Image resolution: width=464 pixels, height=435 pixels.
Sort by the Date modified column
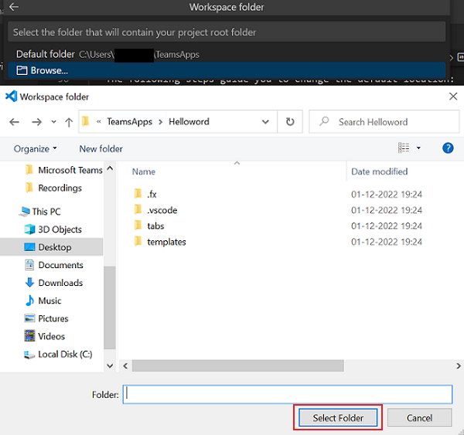click(x=379, y=172)
